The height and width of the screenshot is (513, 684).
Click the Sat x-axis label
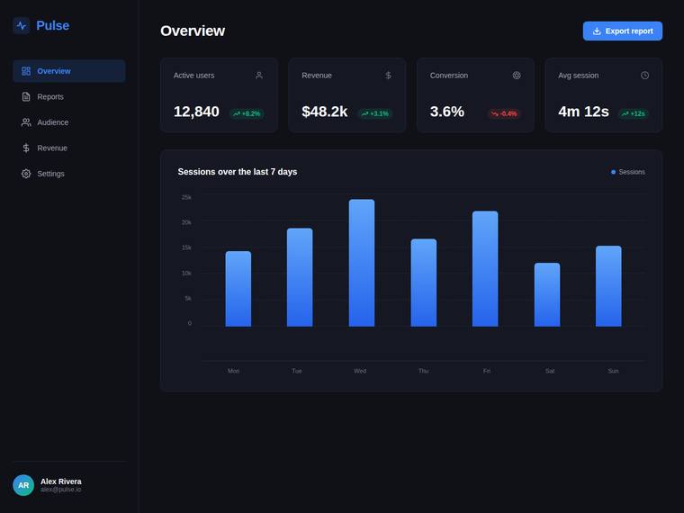pos(550,371)
